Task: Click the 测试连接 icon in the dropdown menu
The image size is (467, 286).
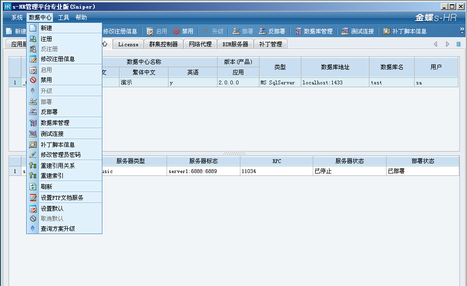Action: (x=33, y=133)
